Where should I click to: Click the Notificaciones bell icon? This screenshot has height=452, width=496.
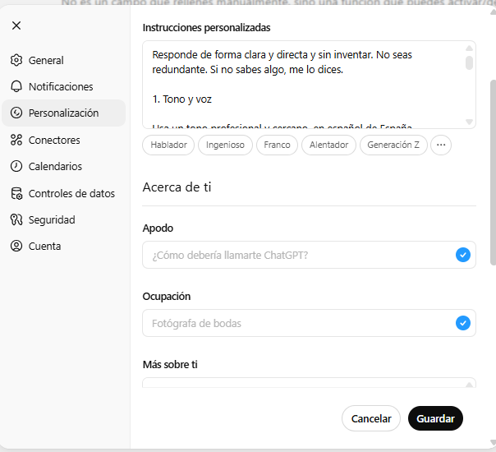coord(16,86)
